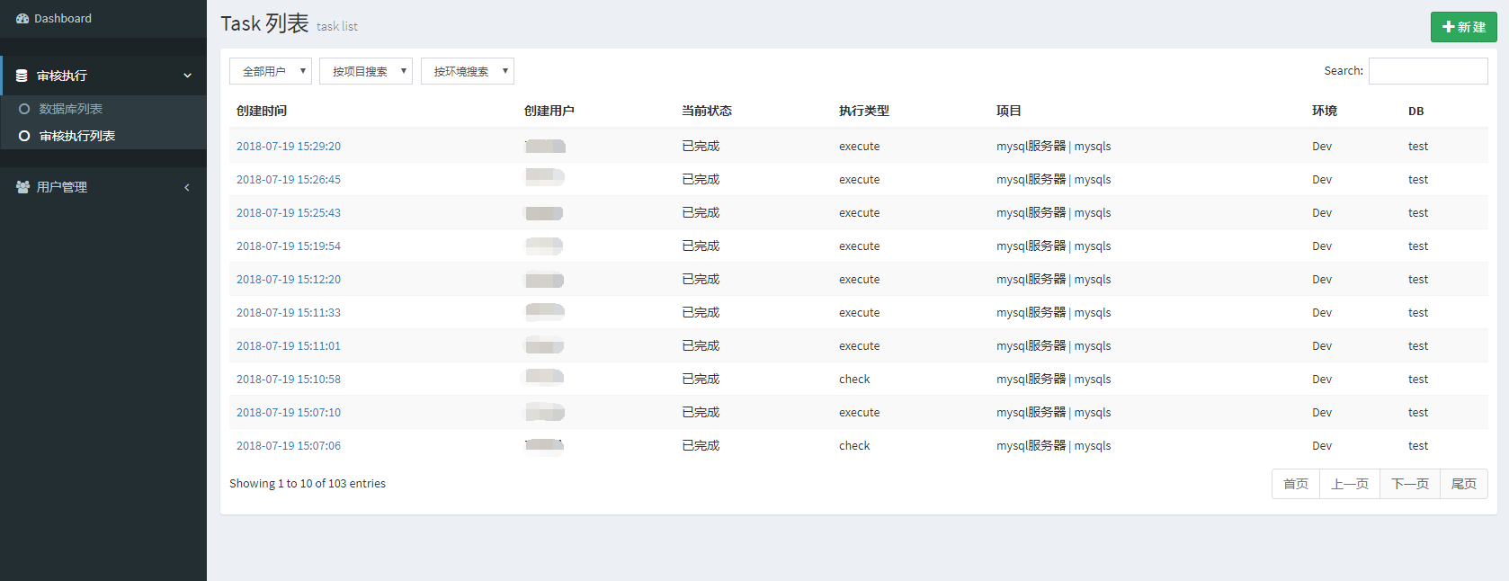The height and width of the screenshot is (581, 1509).
Task: Click the Dashboard gauge icon
Action: [x=22, y=19]
